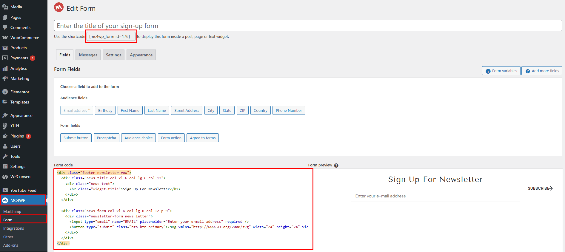Image resolution: width=565 pixels, height=252 pixels.
Task: Click the WooCommerce logo icon
Action: (x=5, y=38)
